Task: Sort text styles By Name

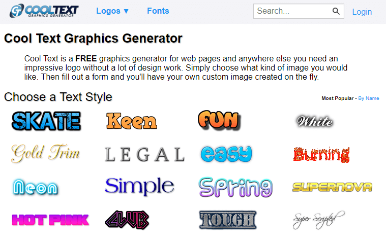Action: pos(369,98)
